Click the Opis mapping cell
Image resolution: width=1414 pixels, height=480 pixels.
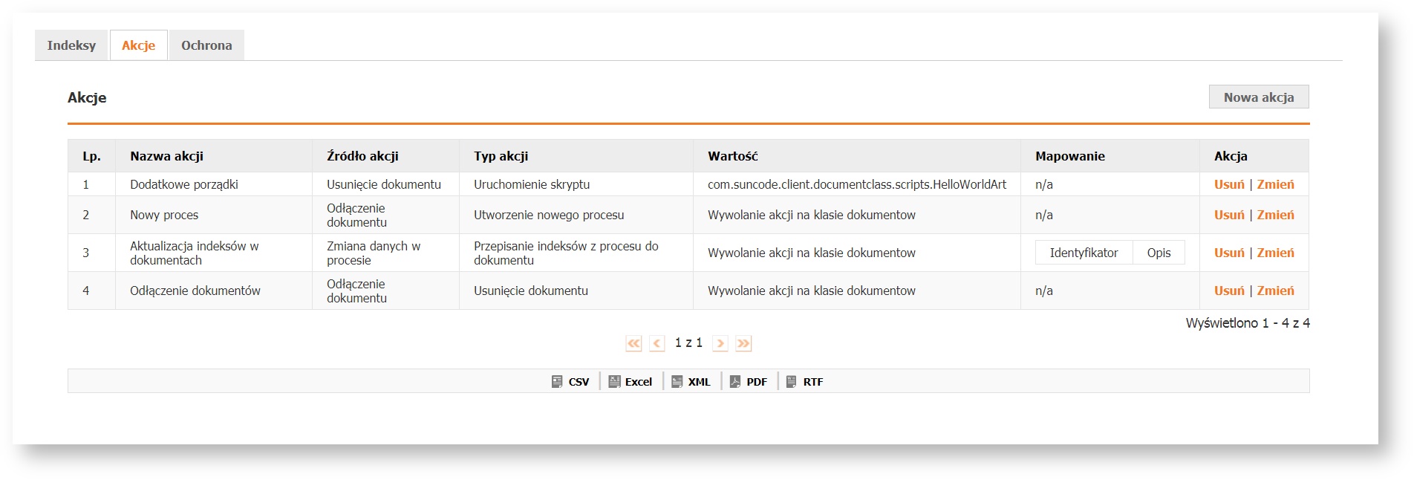(1159, 253)
